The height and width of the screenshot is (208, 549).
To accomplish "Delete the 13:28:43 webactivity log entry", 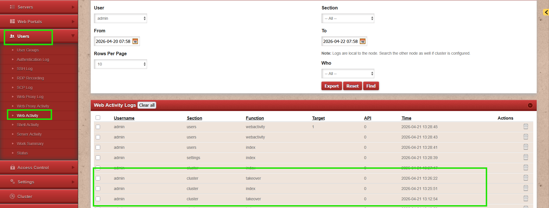I will pos(526,137).
